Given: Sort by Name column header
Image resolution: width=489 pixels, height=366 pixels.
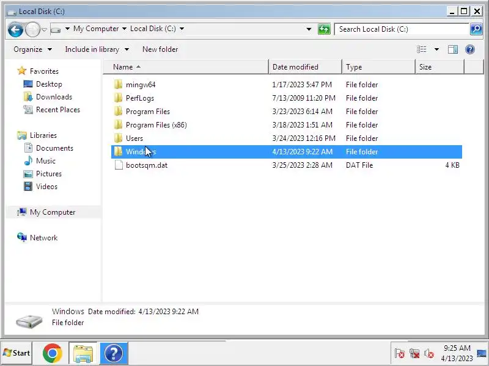Looking at the screenshot, I should (186, 67).
